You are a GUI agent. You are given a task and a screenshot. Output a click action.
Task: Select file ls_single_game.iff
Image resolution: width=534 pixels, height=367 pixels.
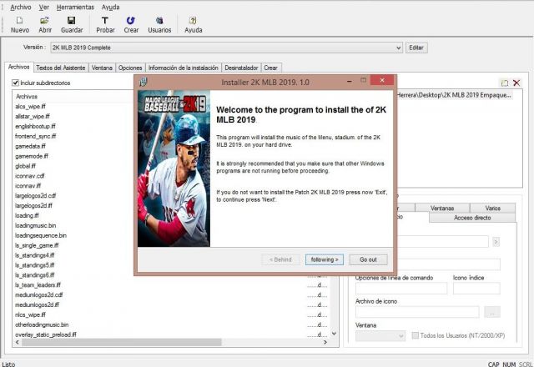pos(37,245)
